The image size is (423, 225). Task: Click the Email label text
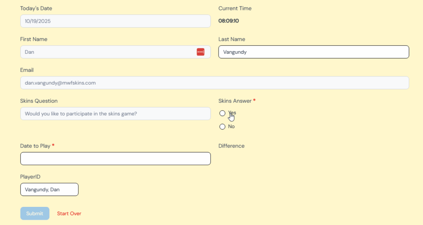[27, 70]
